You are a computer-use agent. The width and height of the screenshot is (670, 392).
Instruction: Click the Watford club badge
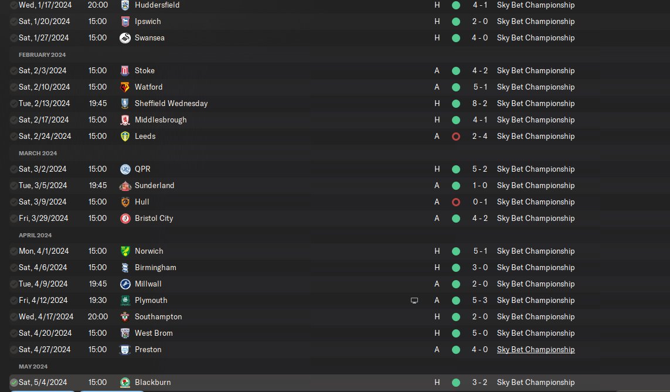(x=125, y=87)
